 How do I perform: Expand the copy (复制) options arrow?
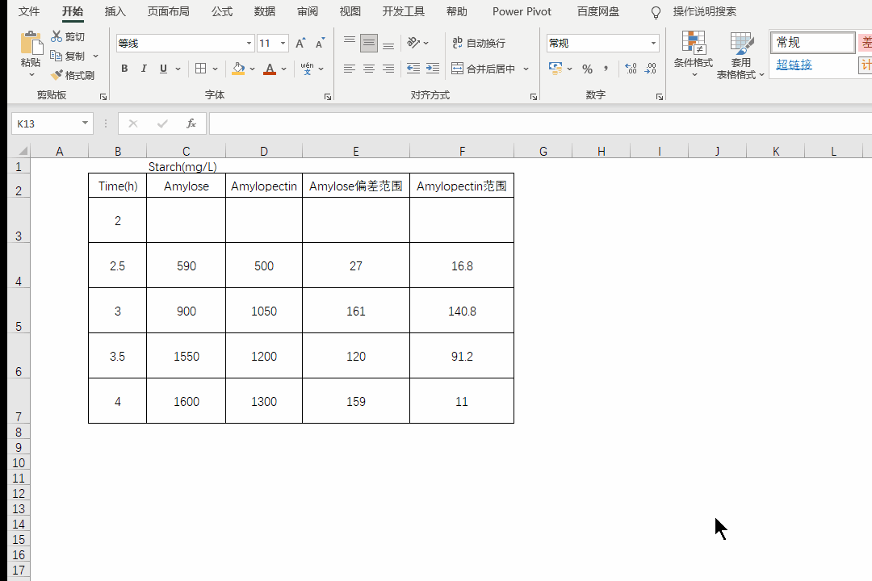(95, 56)
